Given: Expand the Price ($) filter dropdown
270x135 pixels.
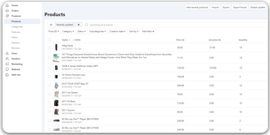Looking at the screenshot, I should pos(54,31).
